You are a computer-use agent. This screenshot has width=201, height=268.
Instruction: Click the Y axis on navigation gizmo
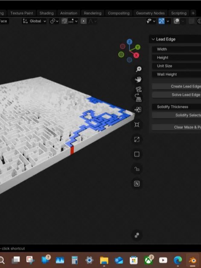tap(137, 47)
